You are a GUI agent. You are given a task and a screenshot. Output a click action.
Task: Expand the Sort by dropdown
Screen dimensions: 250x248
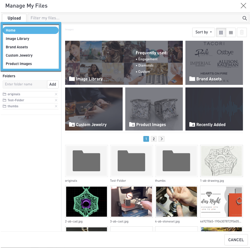click(x=203, y=32)
